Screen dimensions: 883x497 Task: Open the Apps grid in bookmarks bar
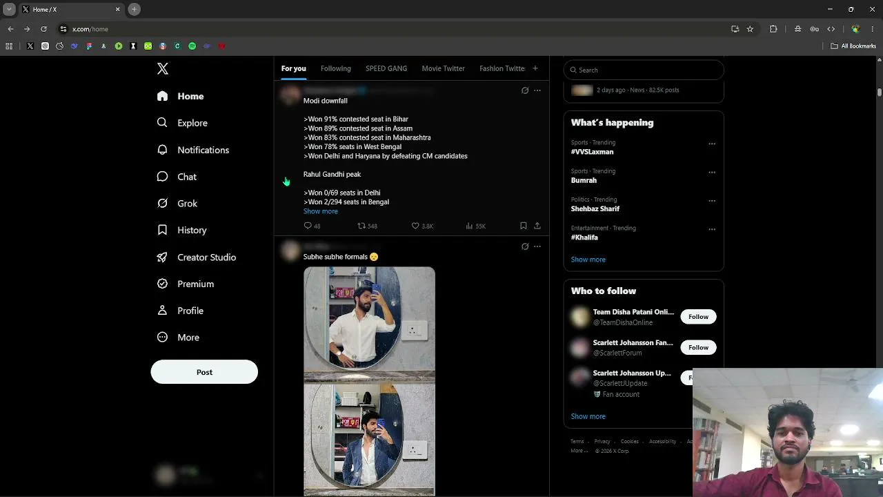click(x=9, y=46)
